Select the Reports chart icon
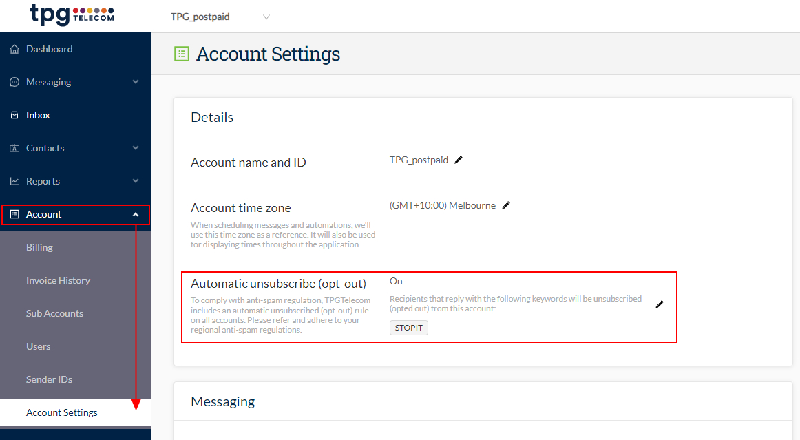800x440 pixels. [x=14, y=180]
